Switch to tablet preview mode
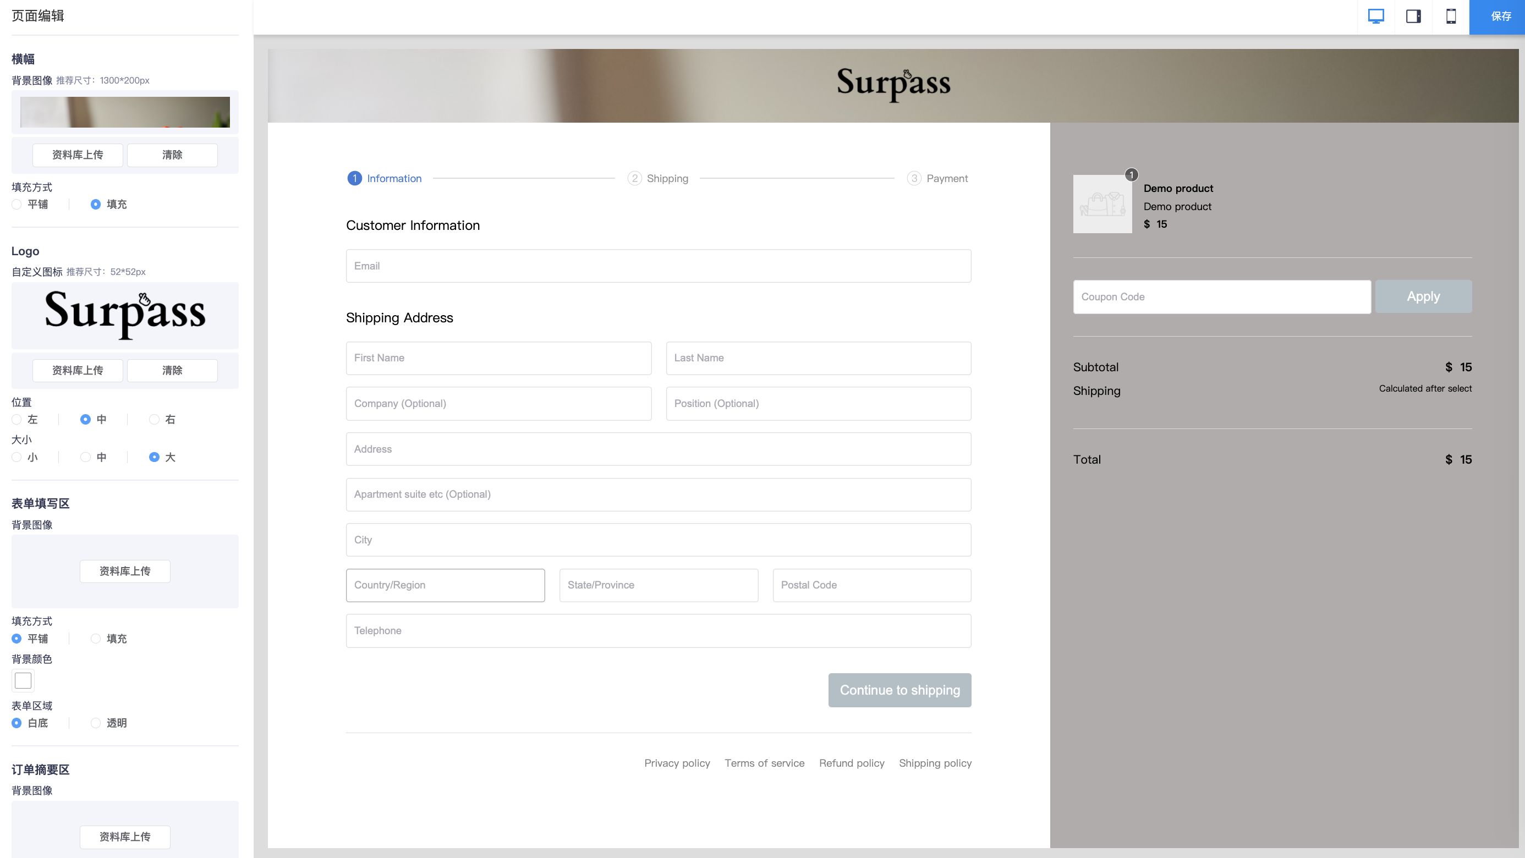Image resolution: width=1525 pixels, height=858 pixels. point(1413,16)
